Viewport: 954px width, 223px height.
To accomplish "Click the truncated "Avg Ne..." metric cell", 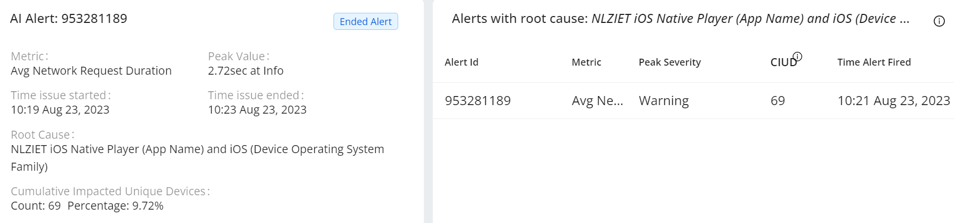I will click(597, 101).
